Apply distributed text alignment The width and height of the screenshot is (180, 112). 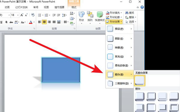pos(59,22)
